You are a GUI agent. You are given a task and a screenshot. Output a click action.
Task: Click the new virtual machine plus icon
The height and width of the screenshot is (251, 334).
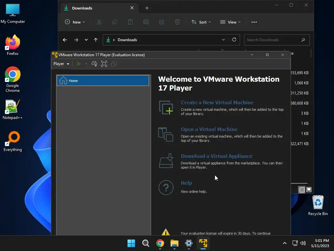[166, 108]
